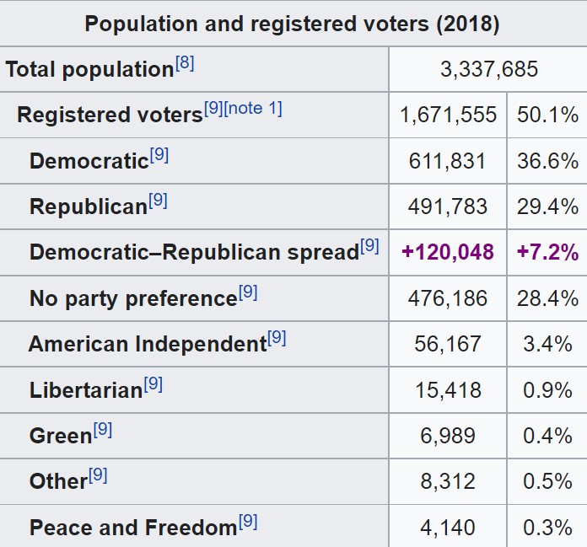This screenshot has width=587, height=547.
Task: Open citation after Democratic–Republican spread
Action: (369, 246)
